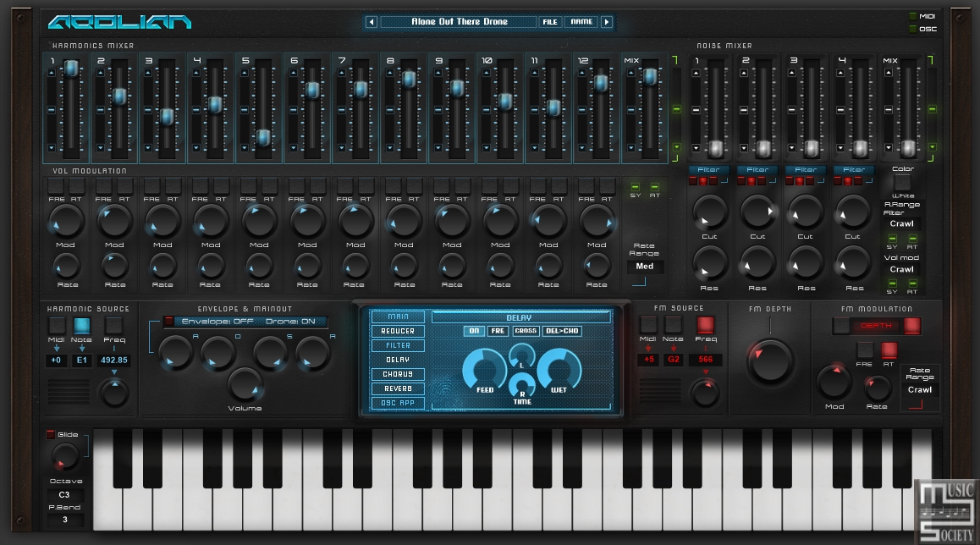Click the delay L time knob

(522, 357)
